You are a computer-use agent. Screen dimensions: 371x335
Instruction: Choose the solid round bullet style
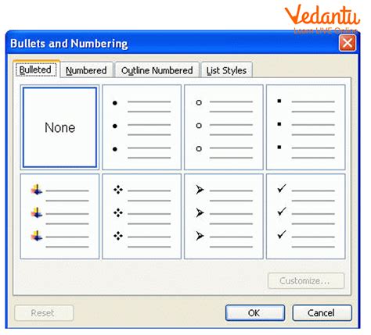(x=142, y=127)
